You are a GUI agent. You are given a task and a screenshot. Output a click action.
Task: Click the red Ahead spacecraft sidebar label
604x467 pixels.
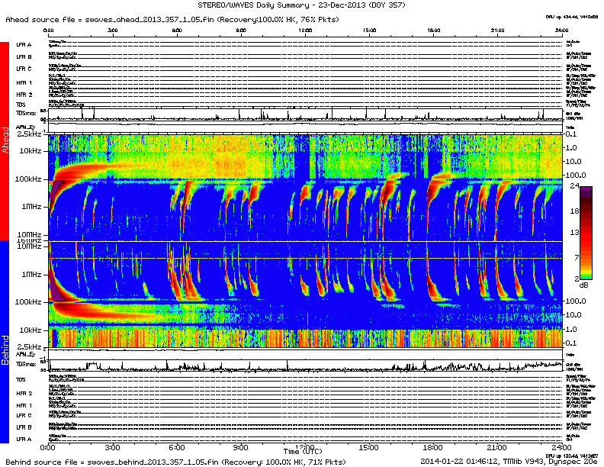4,141
